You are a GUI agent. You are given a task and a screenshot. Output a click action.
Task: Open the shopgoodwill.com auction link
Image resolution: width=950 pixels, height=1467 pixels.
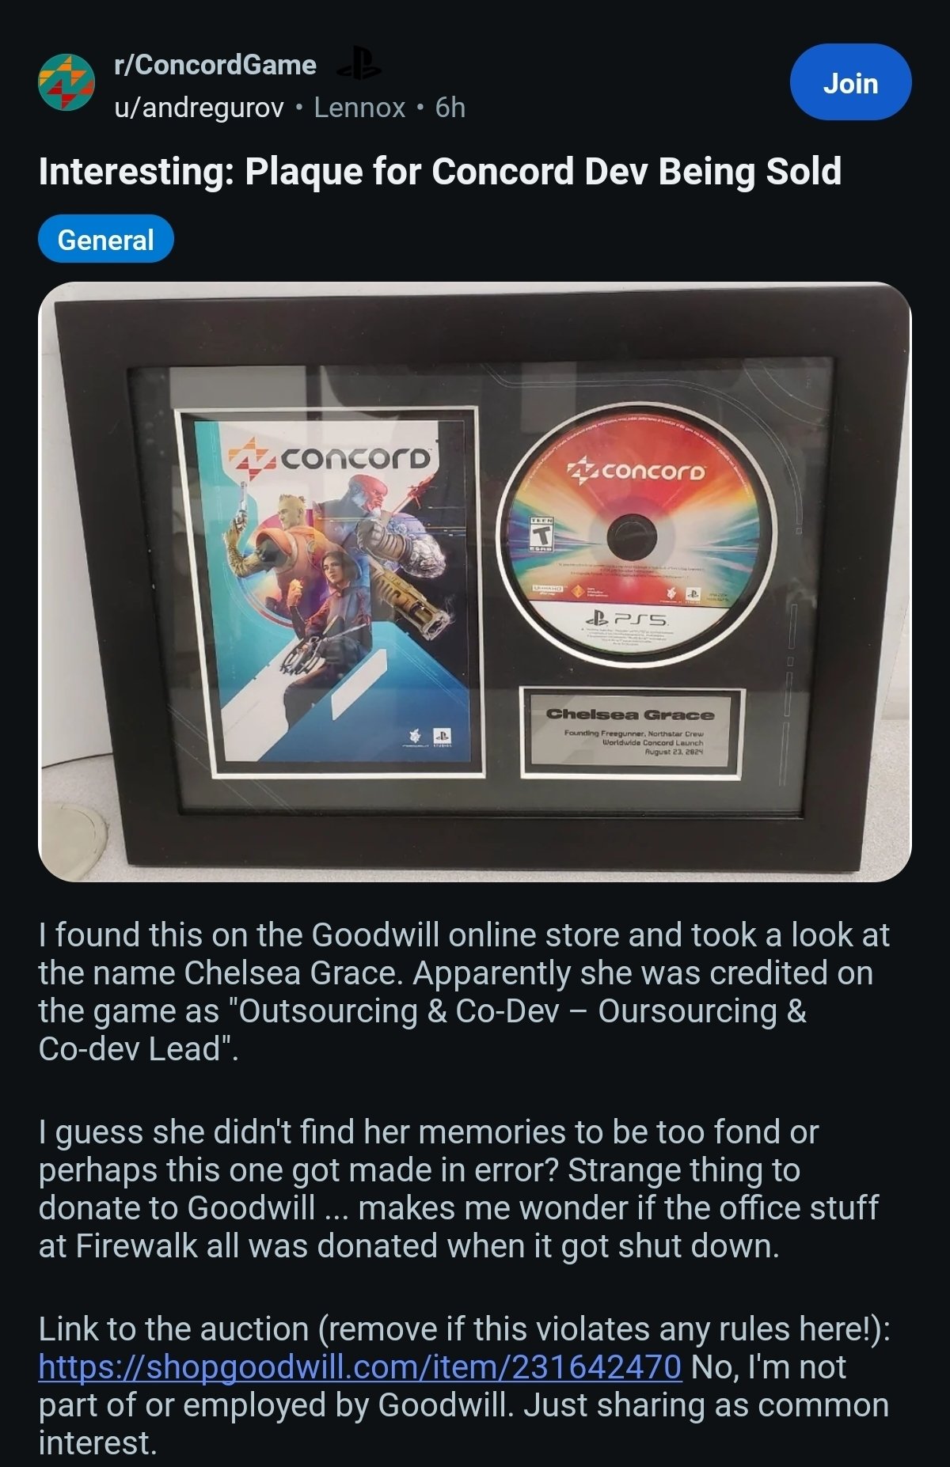(x=360, y=1367)
